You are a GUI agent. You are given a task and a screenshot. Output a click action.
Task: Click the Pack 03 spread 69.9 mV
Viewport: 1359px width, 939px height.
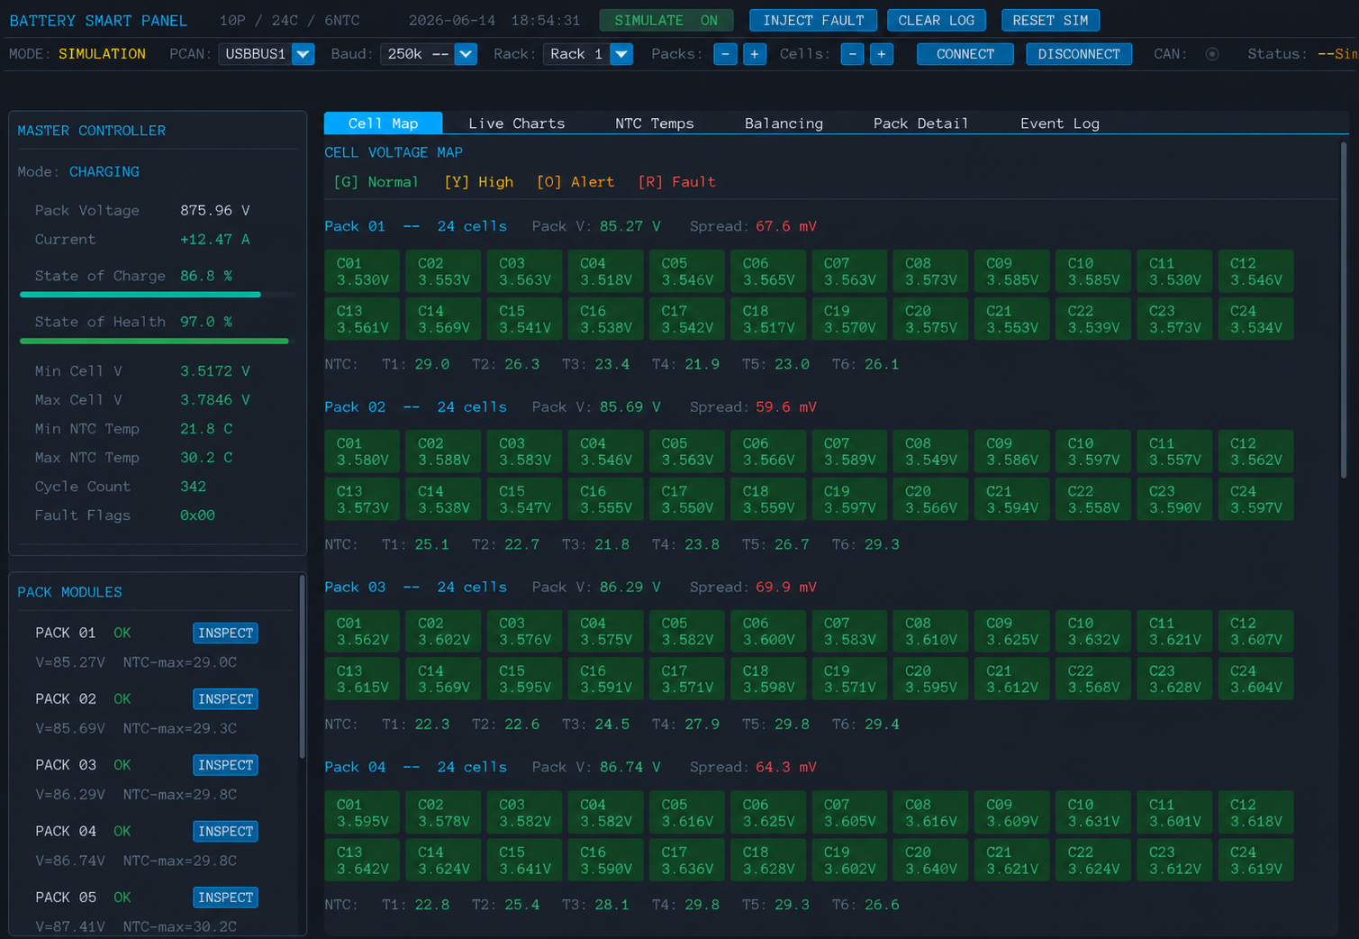(785, 587)
